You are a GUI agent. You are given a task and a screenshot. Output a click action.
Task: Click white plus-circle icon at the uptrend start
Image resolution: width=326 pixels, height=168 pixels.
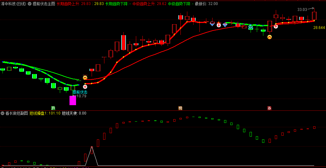coord(85,87)
